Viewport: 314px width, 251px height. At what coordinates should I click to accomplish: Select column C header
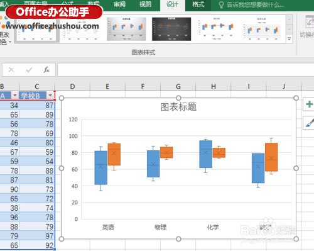coord(37,86)
